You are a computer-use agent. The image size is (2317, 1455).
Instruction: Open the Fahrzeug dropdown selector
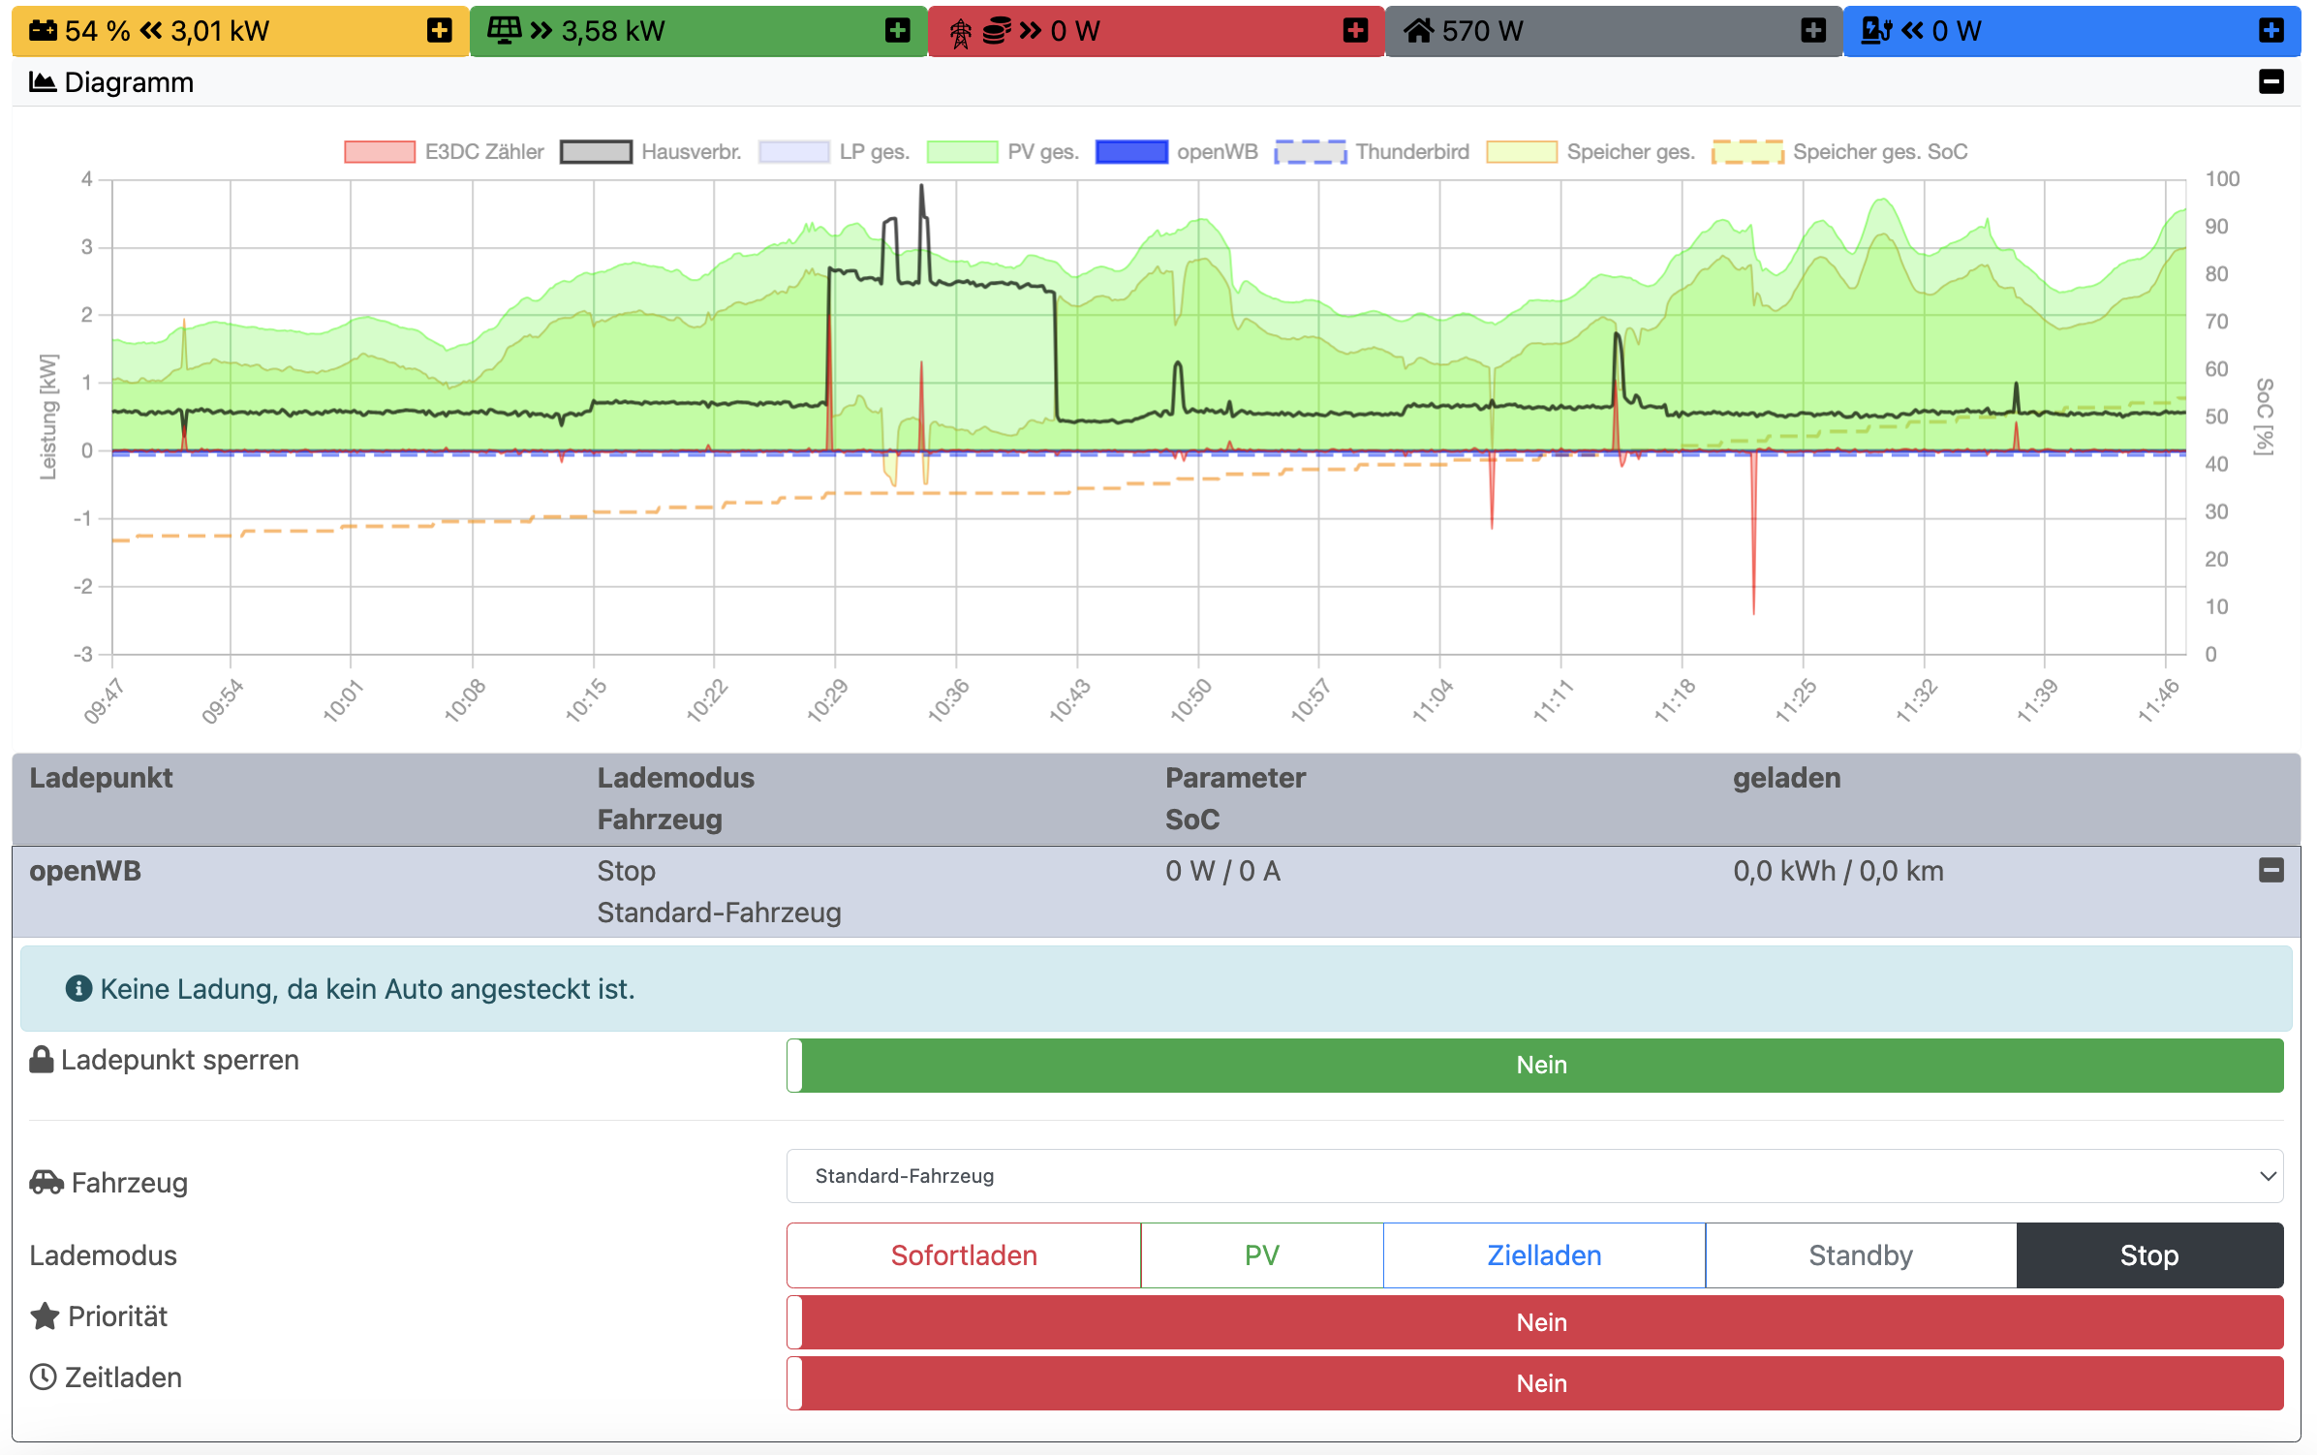[1534, 1176]
